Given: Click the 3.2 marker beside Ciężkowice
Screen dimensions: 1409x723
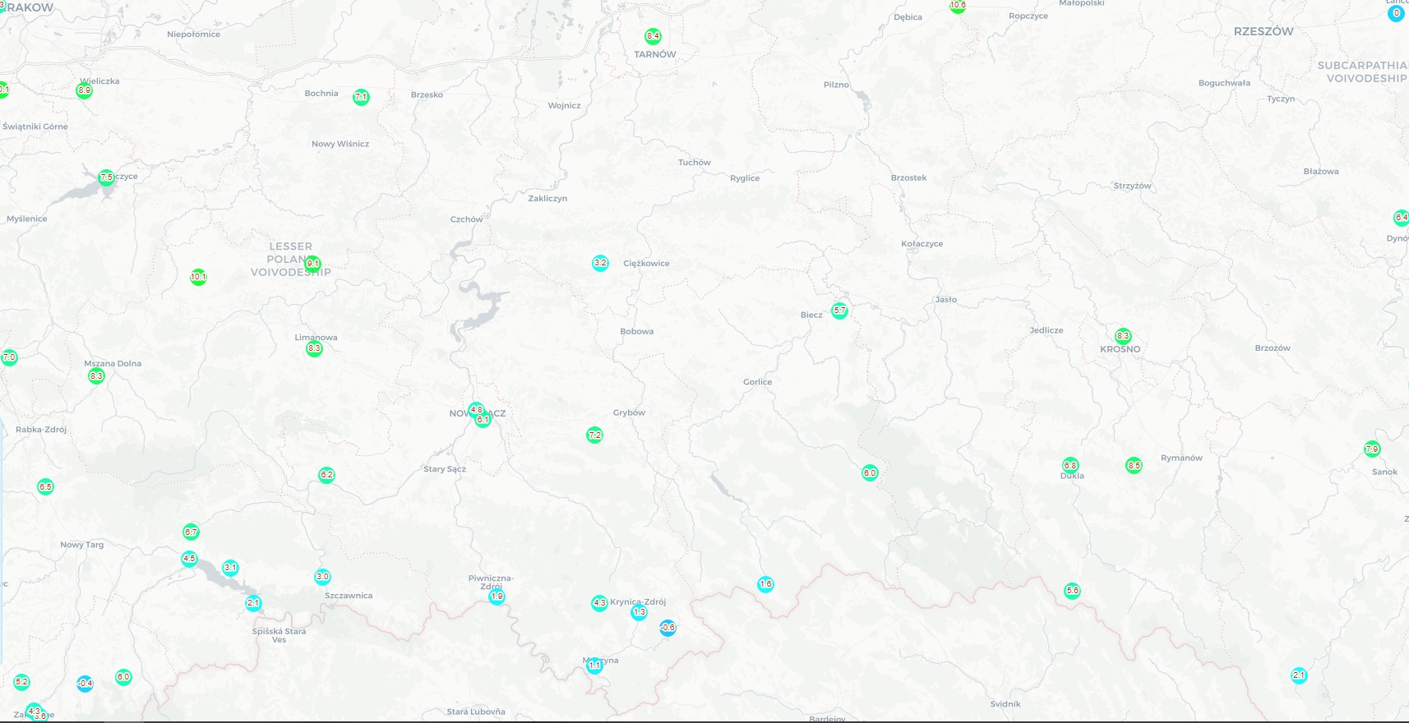Looking at the screenshot, I should pyautogui.click(x=600, y=263).
